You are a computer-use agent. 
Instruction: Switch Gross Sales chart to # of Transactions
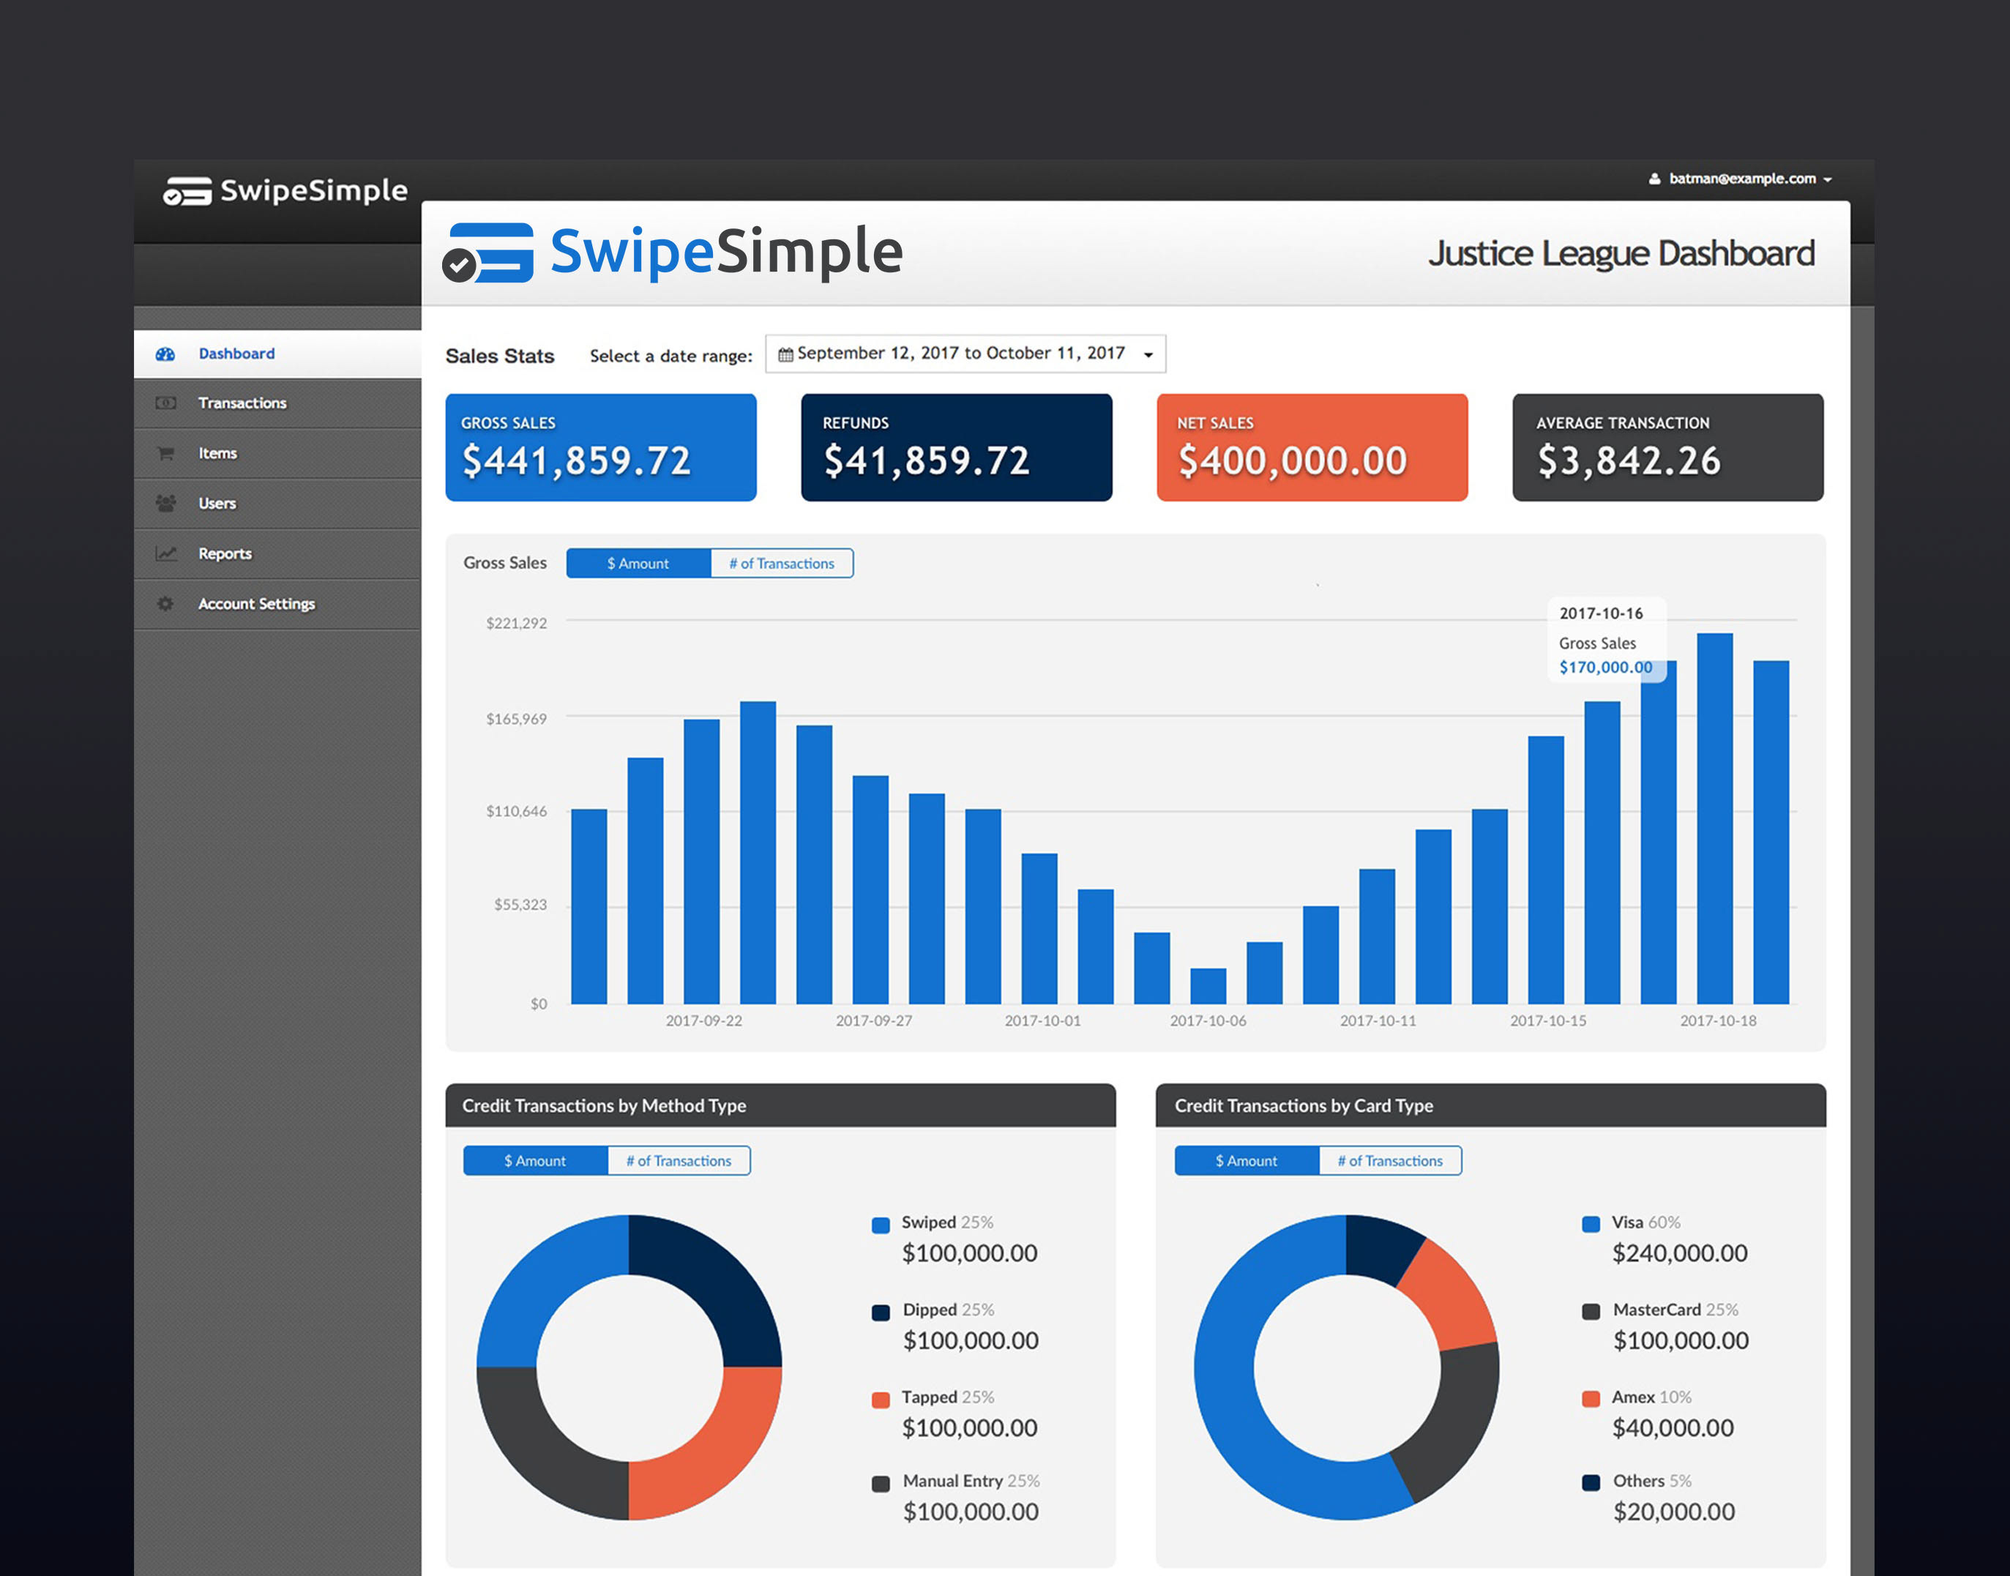coord(781,564)
